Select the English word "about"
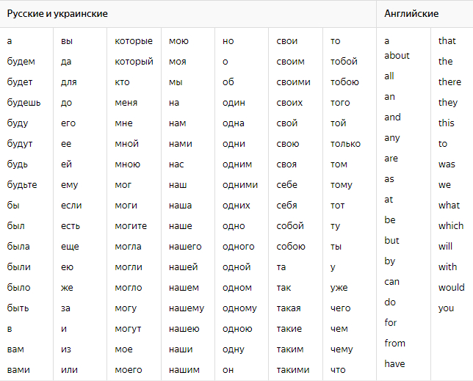 click(397, 56)
